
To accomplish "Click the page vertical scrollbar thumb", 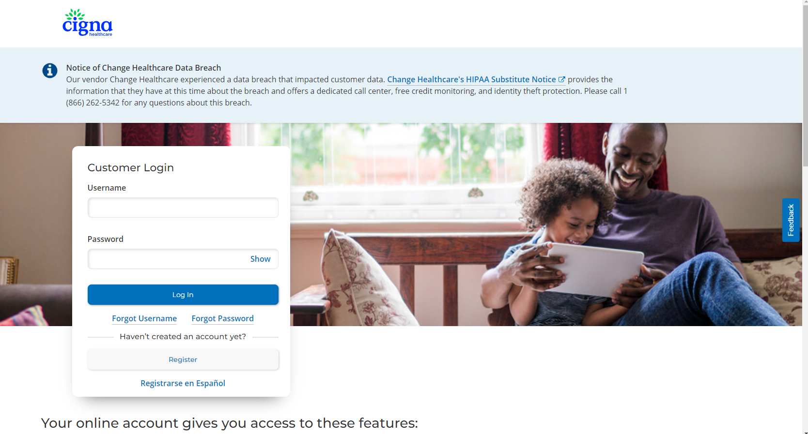I will pos(805,86).
